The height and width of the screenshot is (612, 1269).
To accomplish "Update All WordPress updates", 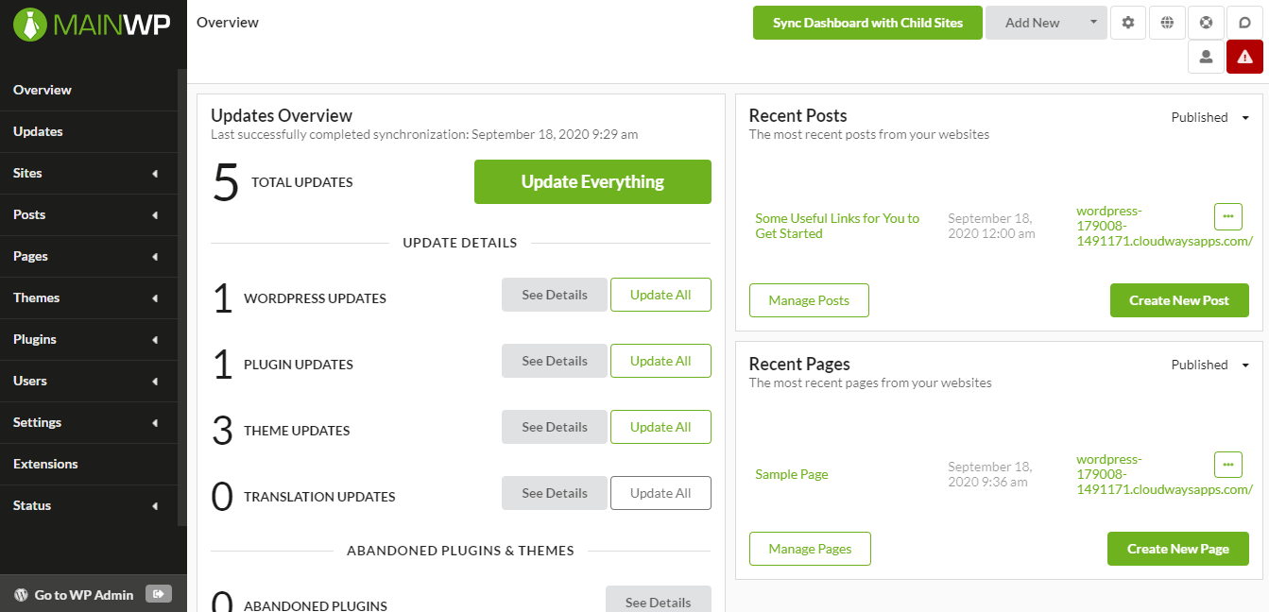I will tap(660, 295).
